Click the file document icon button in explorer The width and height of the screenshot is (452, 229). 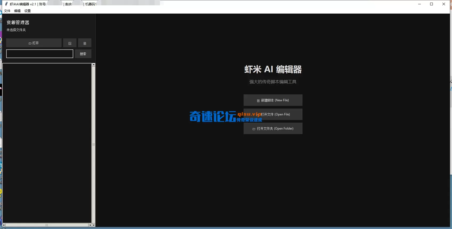pos(85,43)
